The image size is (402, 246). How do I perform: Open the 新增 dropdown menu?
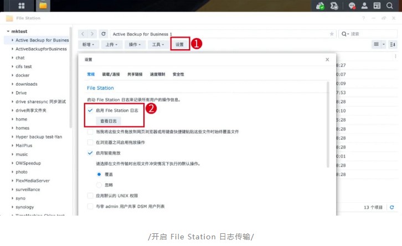point(88,45)
